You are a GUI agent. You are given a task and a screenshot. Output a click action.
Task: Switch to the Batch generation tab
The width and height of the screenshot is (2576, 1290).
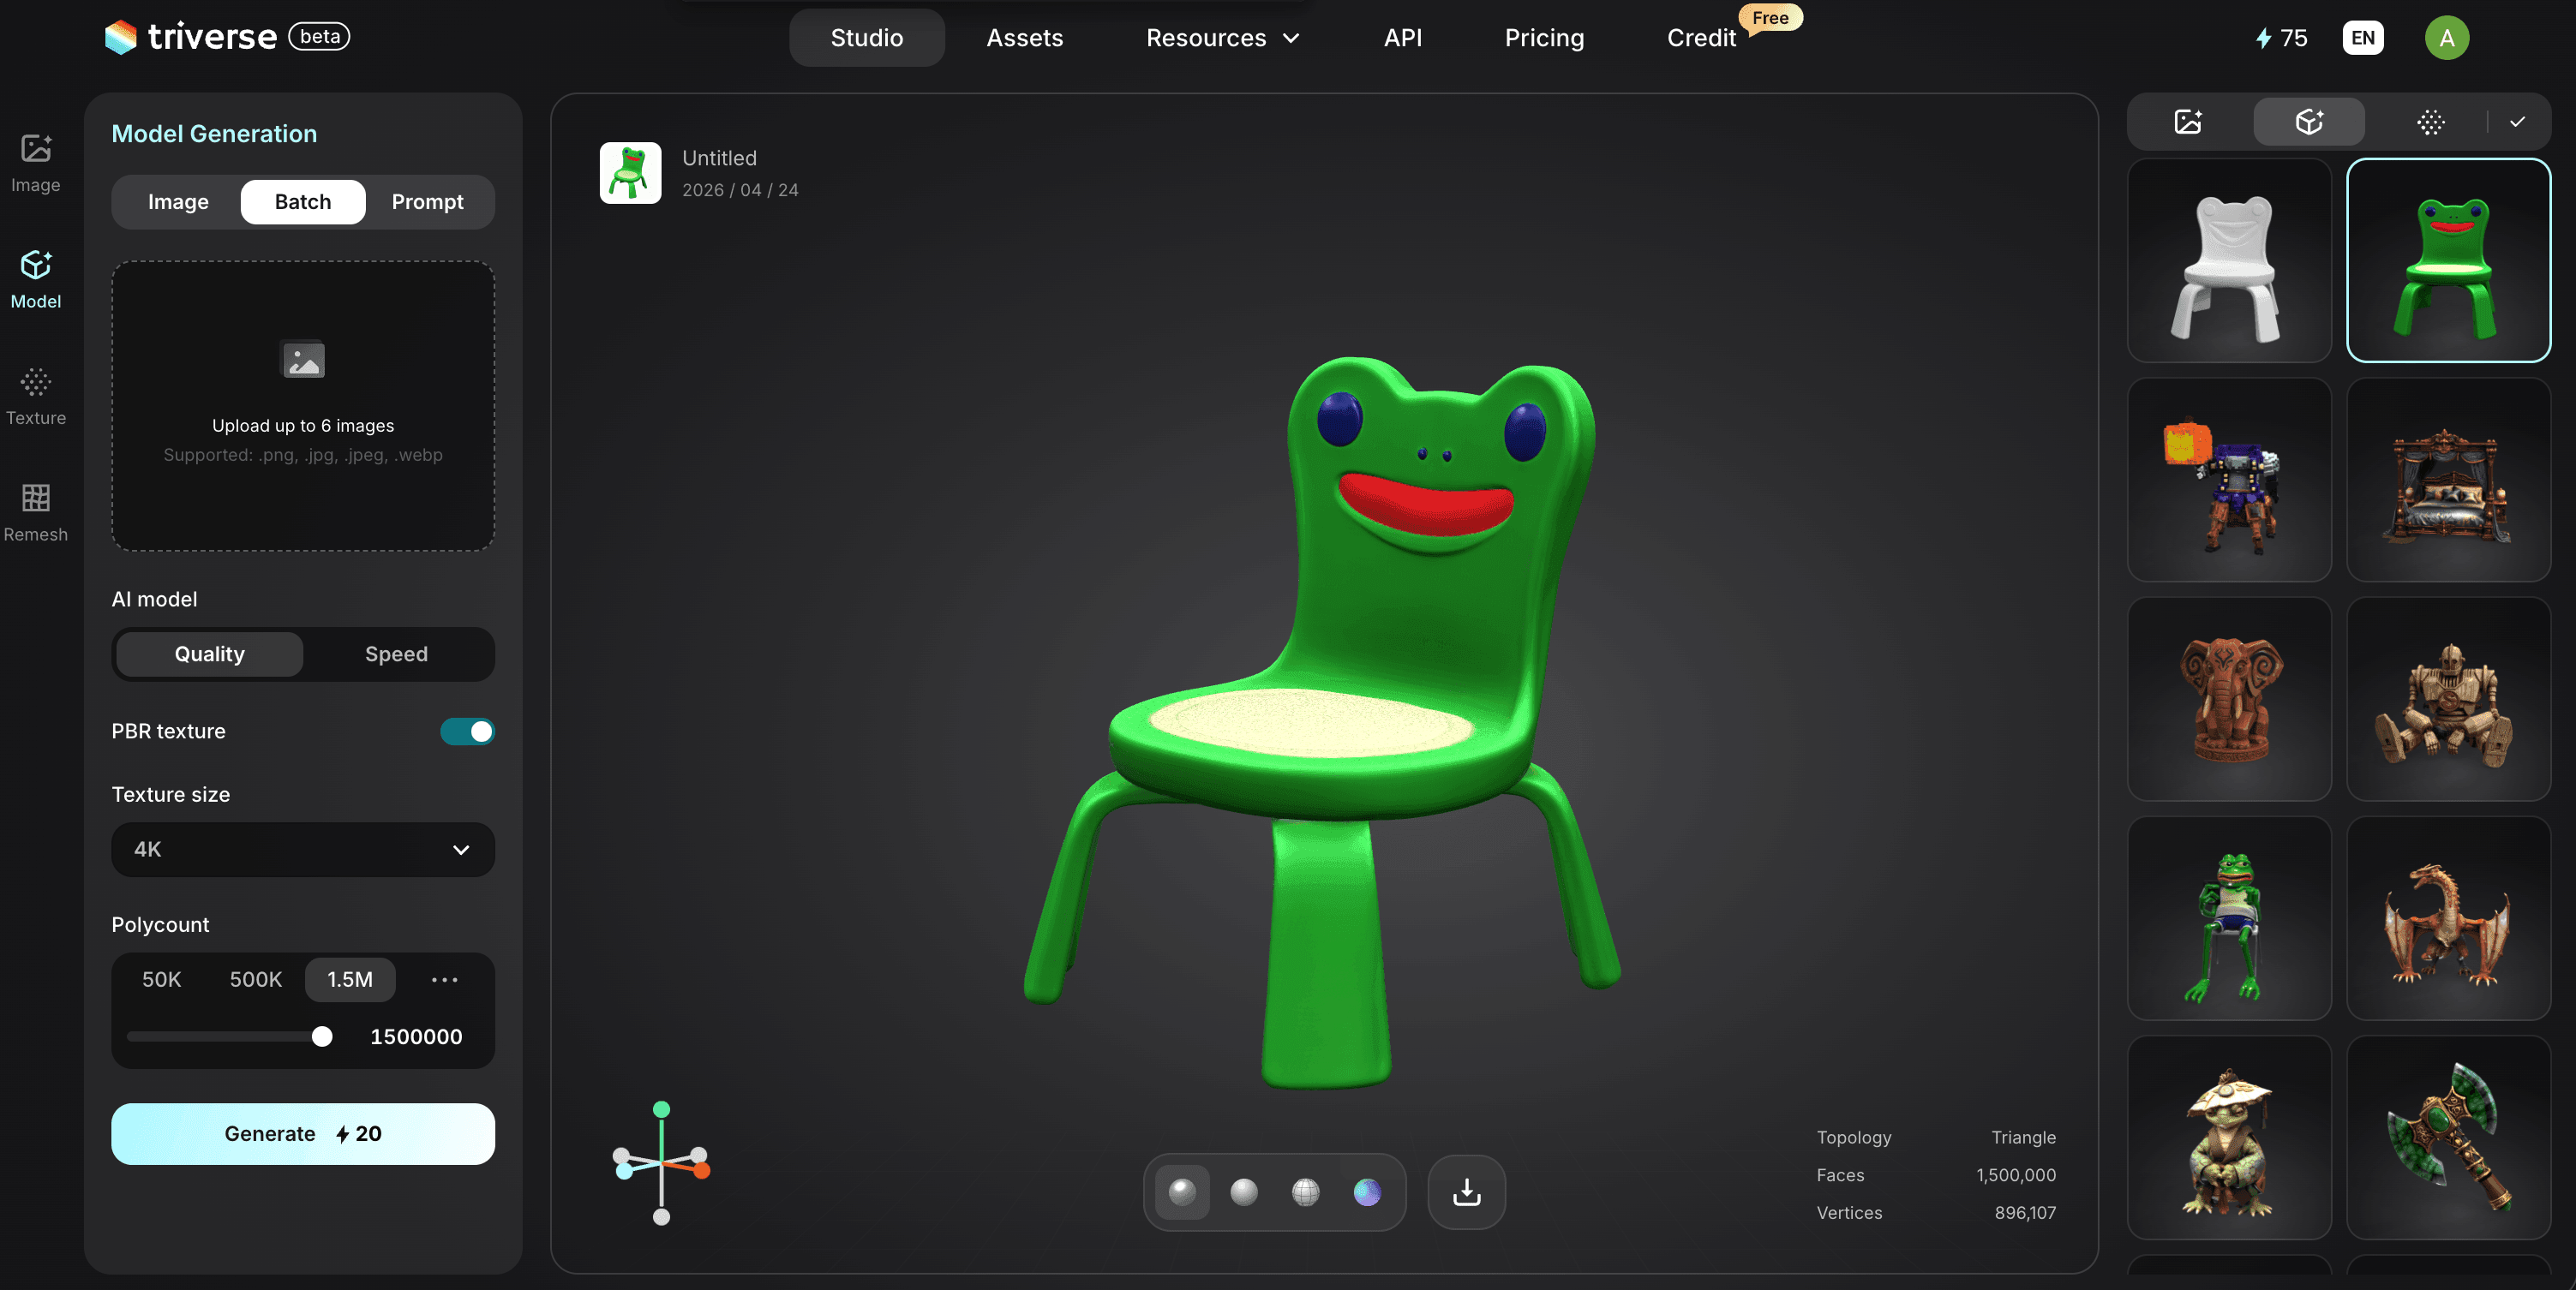303,202
